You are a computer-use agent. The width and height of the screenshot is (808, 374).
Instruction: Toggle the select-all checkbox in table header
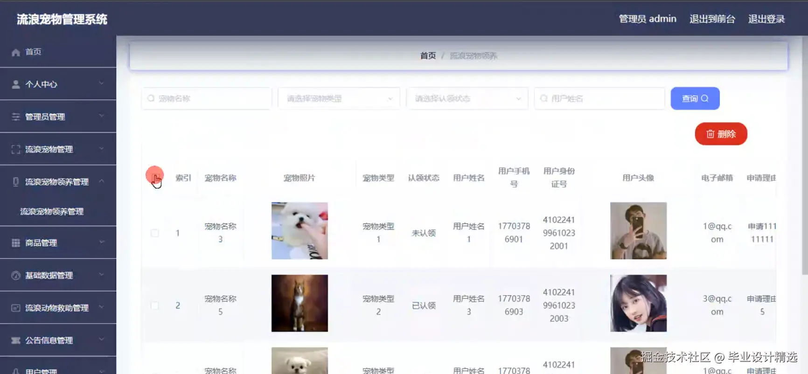pos(155,177)
